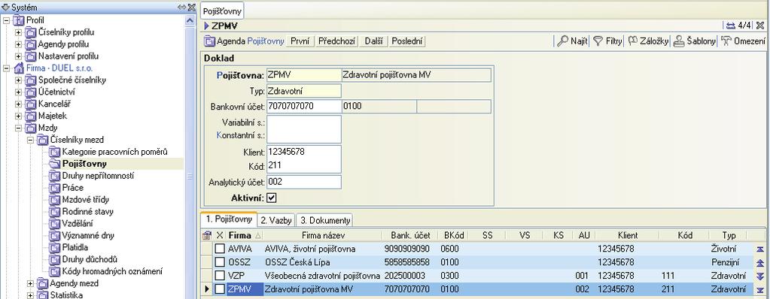770x299 pixels.
Task: Jump to first row arrow in grid
Action: (760, 249)
